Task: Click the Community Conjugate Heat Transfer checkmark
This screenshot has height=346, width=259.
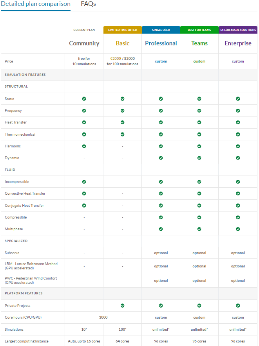Action: click(x=84, y=205)
